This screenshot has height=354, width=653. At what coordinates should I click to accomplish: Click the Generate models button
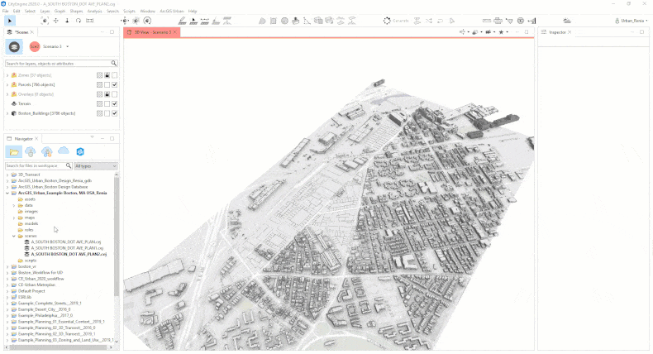click(396, 21)
